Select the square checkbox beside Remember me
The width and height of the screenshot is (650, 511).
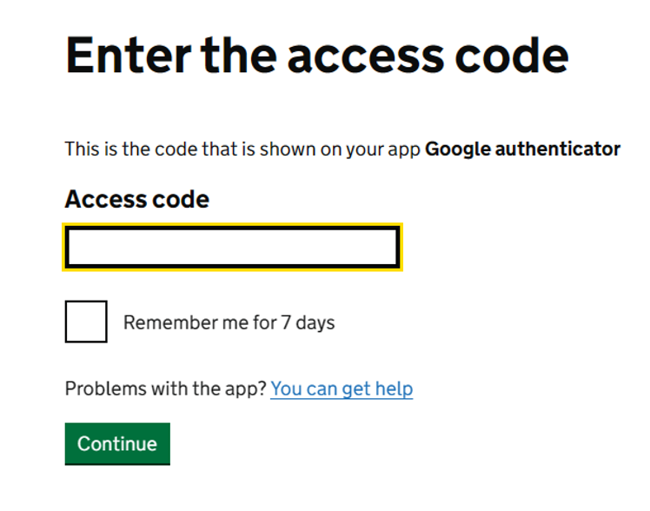coord(86,322)
